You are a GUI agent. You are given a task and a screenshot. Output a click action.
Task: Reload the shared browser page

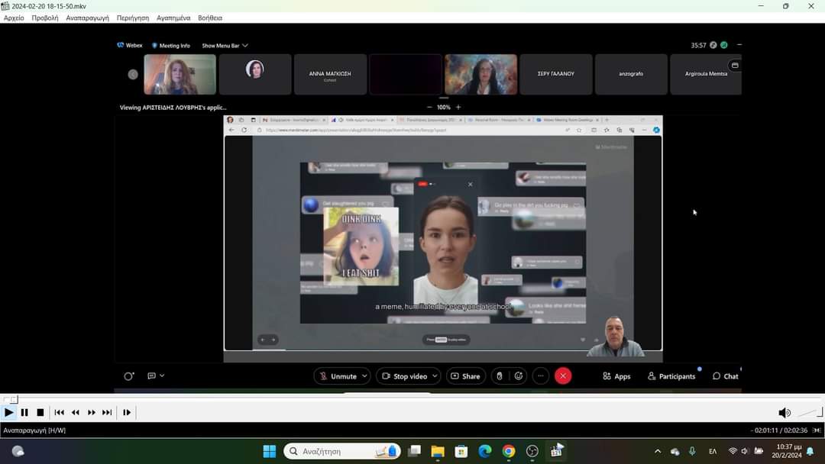[244, 130]
